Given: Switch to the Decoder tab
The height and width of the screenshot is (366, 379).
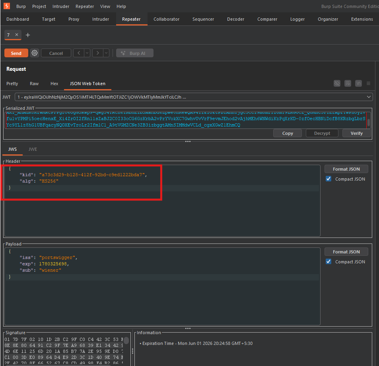Looking at the screenshot, I should (236, 19).
